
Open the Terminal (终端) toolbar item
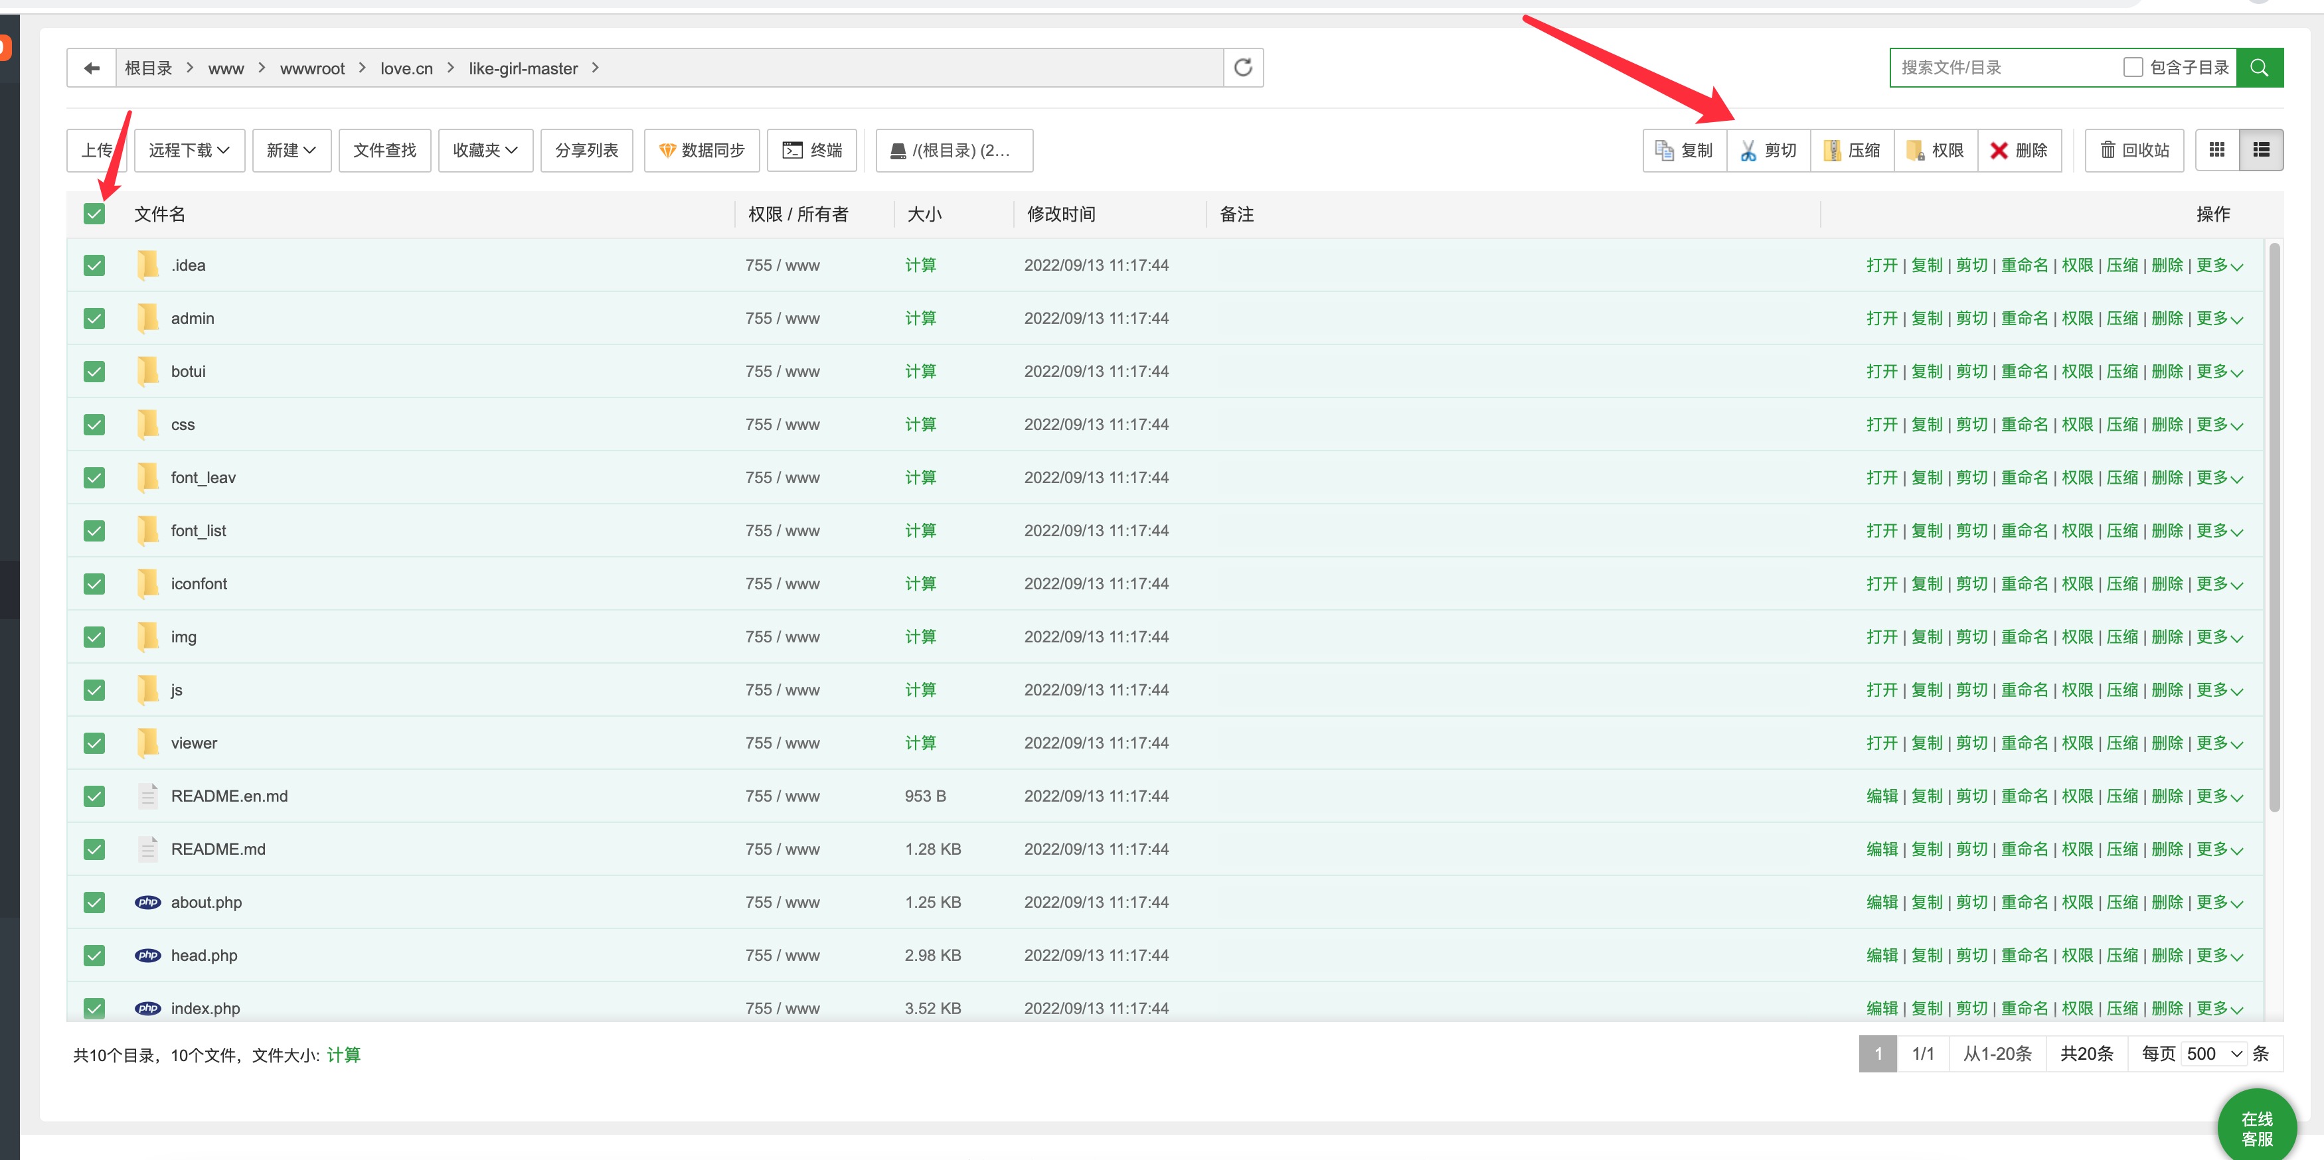pyautogui.click(x=812, y=151)
